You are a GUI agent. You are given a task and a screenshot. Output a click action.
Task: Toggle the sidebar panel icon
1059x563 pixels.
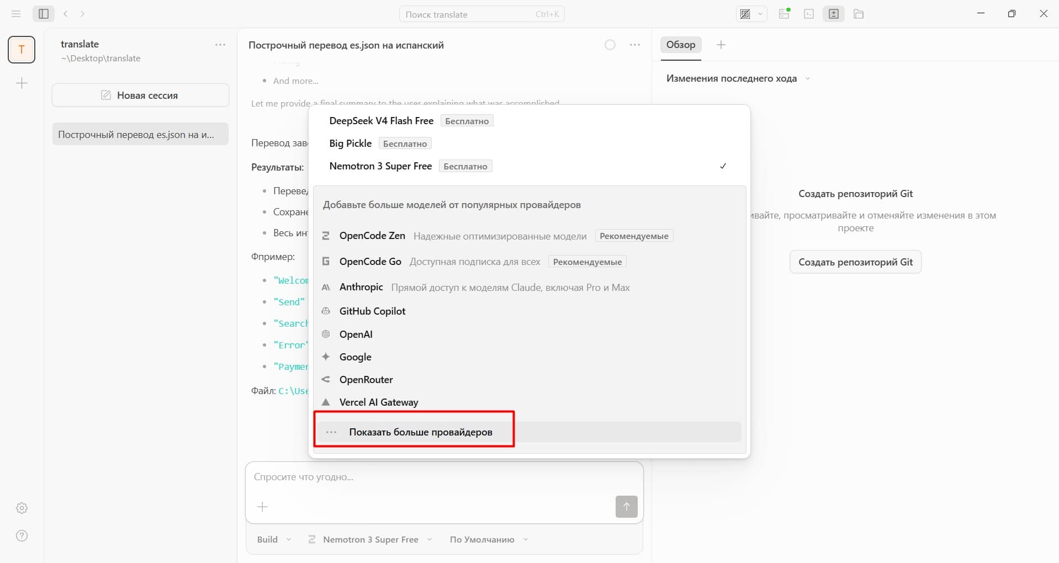pos(44,14)
